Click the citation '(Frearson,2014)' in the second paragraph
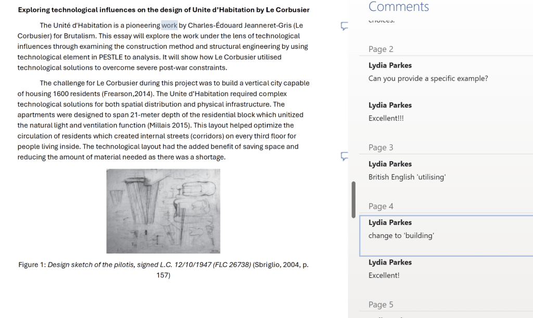The width and height of the screenshot is (533, 318). point(128,94)
